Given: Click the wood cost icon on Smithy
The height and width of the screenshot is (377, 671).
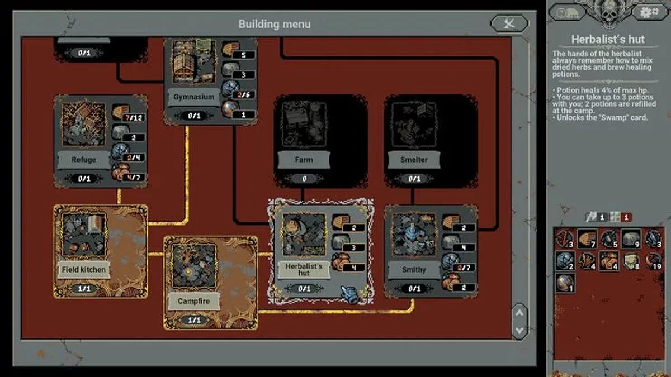Looking at the screenshot, I should point(450,222).
